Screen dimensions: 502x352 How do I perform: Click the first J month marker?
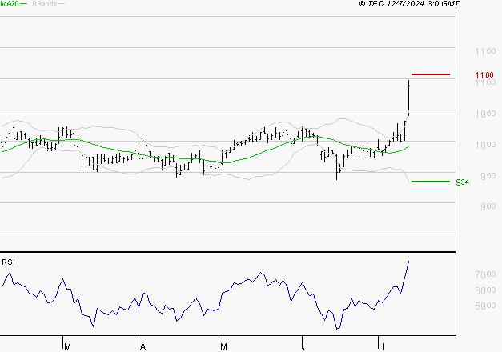tap(305, 347)
